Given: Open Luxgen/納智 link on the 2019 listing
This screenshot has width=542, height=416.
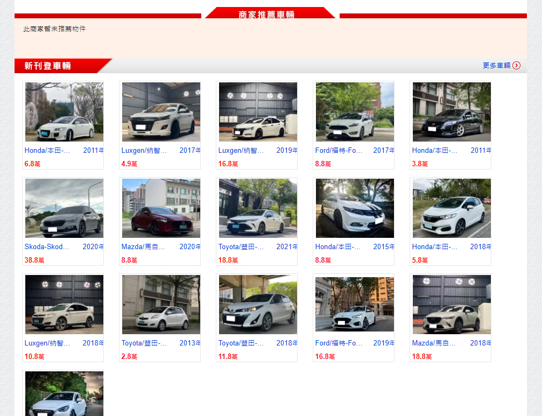Looking at the screenshot, I should pos(241,151).
